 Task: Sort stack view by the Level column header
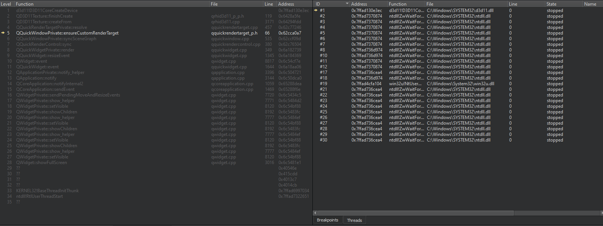(6, 4)
